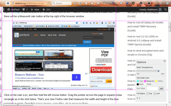Open the dotTech dashboard menu

(x=14, y=10)
